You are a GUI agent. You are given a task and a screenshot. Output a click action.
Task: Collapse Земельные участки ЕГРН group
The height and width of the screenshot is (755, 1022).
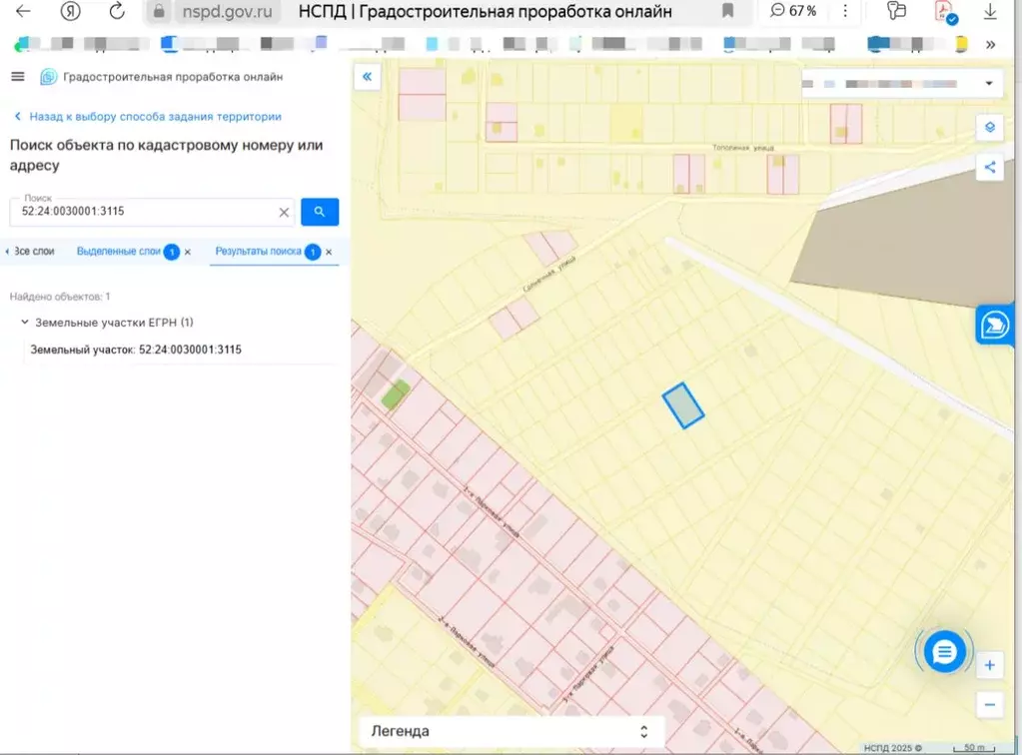25,323
